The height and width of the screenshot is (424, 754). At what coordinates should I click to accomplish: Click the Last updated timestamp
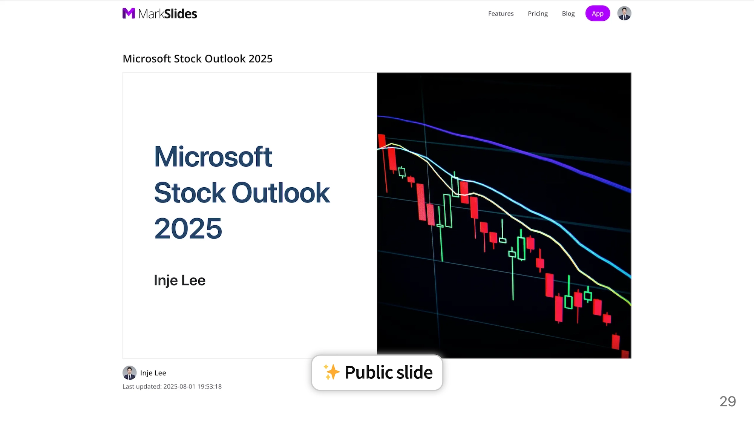[x=172, y=387]
